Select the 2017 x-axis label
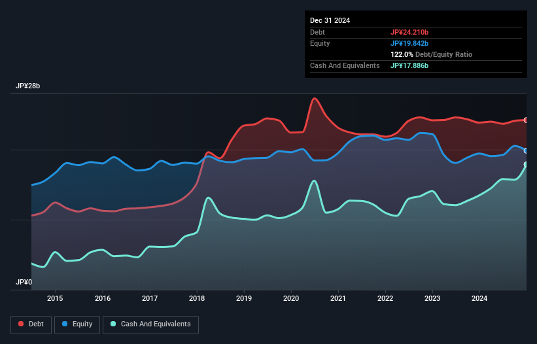The image size is (537, 344). (150, 298)
